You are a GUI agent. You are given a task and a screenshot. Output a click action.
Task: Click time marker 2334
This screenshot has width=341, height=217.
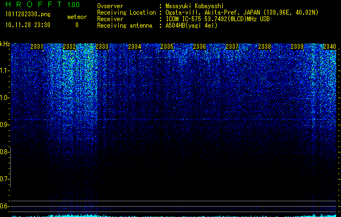coord(134,47)
